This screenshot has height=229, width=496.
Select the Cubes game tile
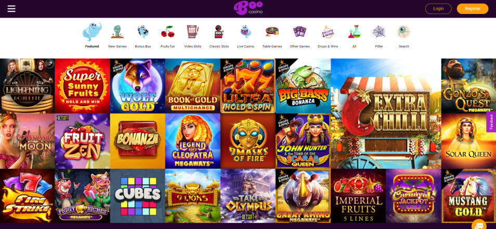[x=138, y=196]
